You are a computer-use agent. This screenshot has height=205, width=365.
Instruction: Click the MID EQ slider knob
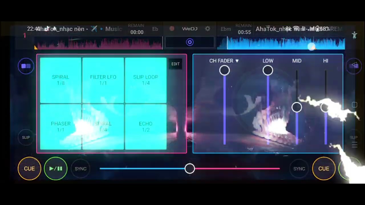297,107
